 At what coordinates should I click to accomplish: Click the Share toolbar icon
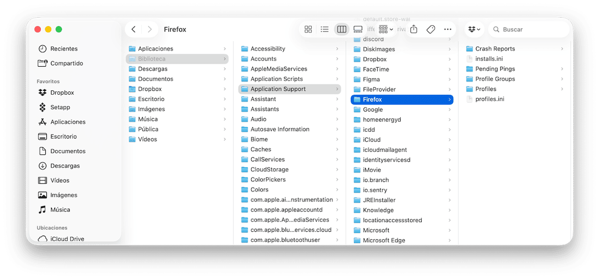click(x=414, y=29)
